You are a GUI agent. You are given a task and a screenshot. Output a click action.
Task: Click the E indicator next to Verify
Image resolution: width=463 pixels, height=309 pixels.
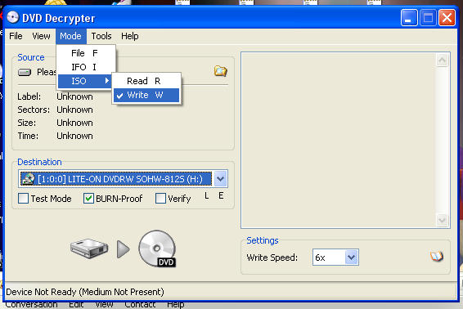(221, 195)
